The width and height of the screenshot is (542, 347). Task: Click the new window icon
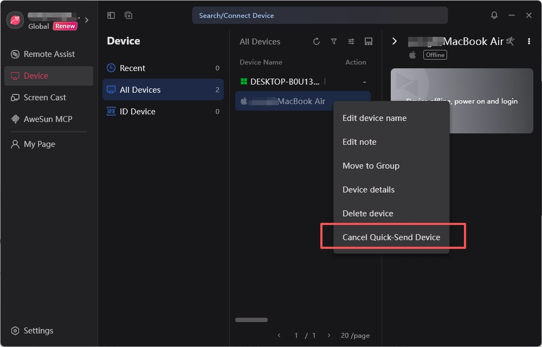point(128,16)
